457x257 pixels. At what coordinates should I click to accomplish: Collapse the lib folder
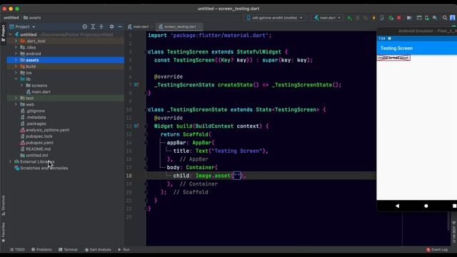pos(16,79)
